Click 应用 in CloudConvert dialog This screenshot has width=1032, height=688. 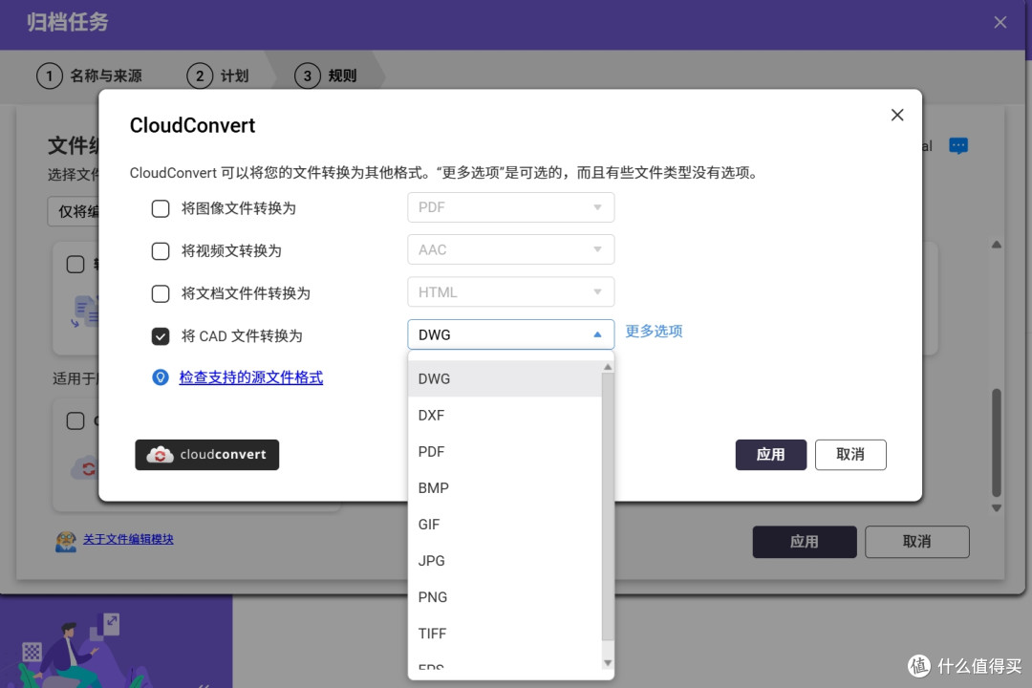click(771, 454)
